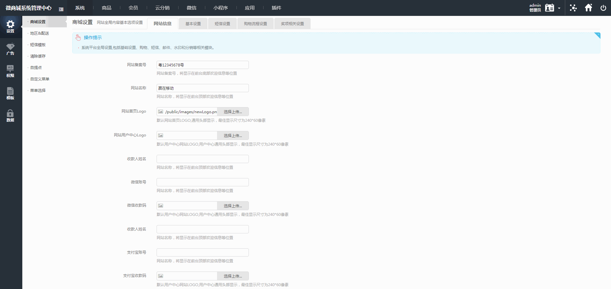Open the 数据 lock icon in sidebar
The height and width of the screenshot is (289, 611).
point(10,116)
